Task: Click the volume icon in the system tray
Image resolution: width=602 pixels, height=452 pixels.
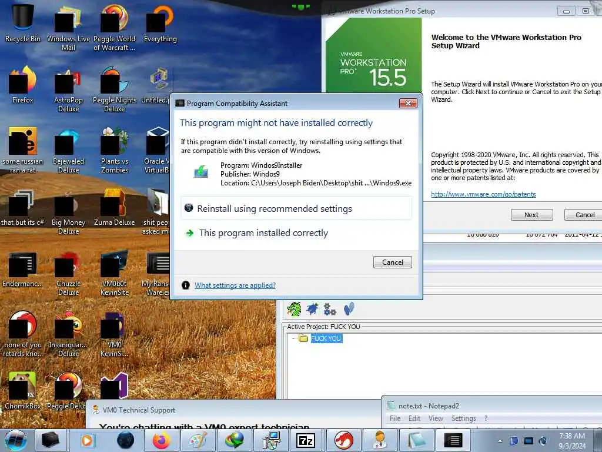Action: 543,441
